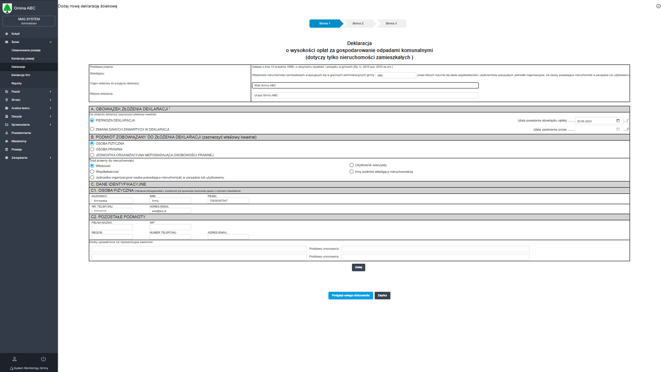Viewport: 661px width, 372px height.
Task: Click the Mieszkańcy people icon
Action: click(7, 141)
